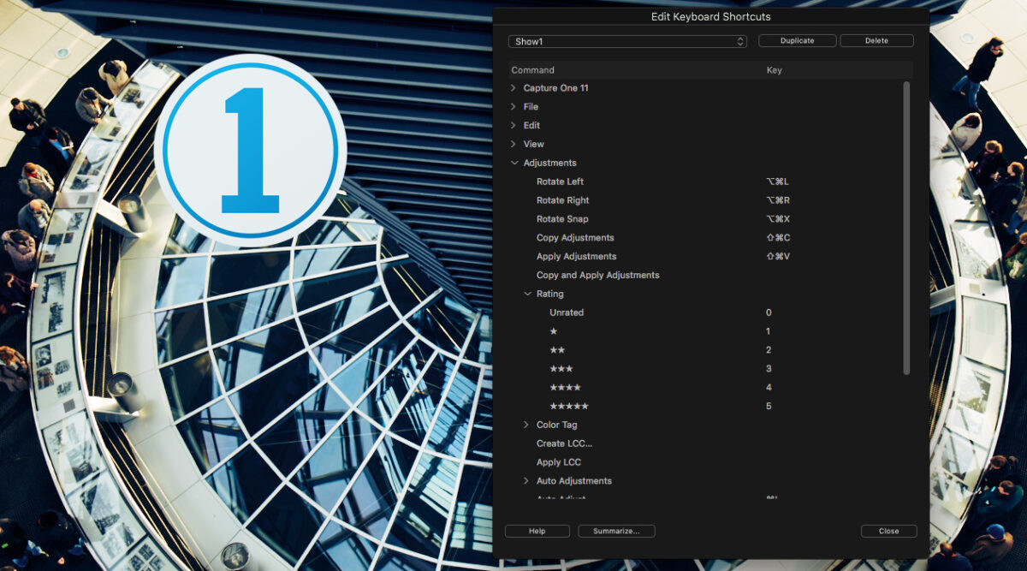This screenshot has height=571, width=1027.
Task: Delete the Show1 shortcut set
Action: (876, 40)
